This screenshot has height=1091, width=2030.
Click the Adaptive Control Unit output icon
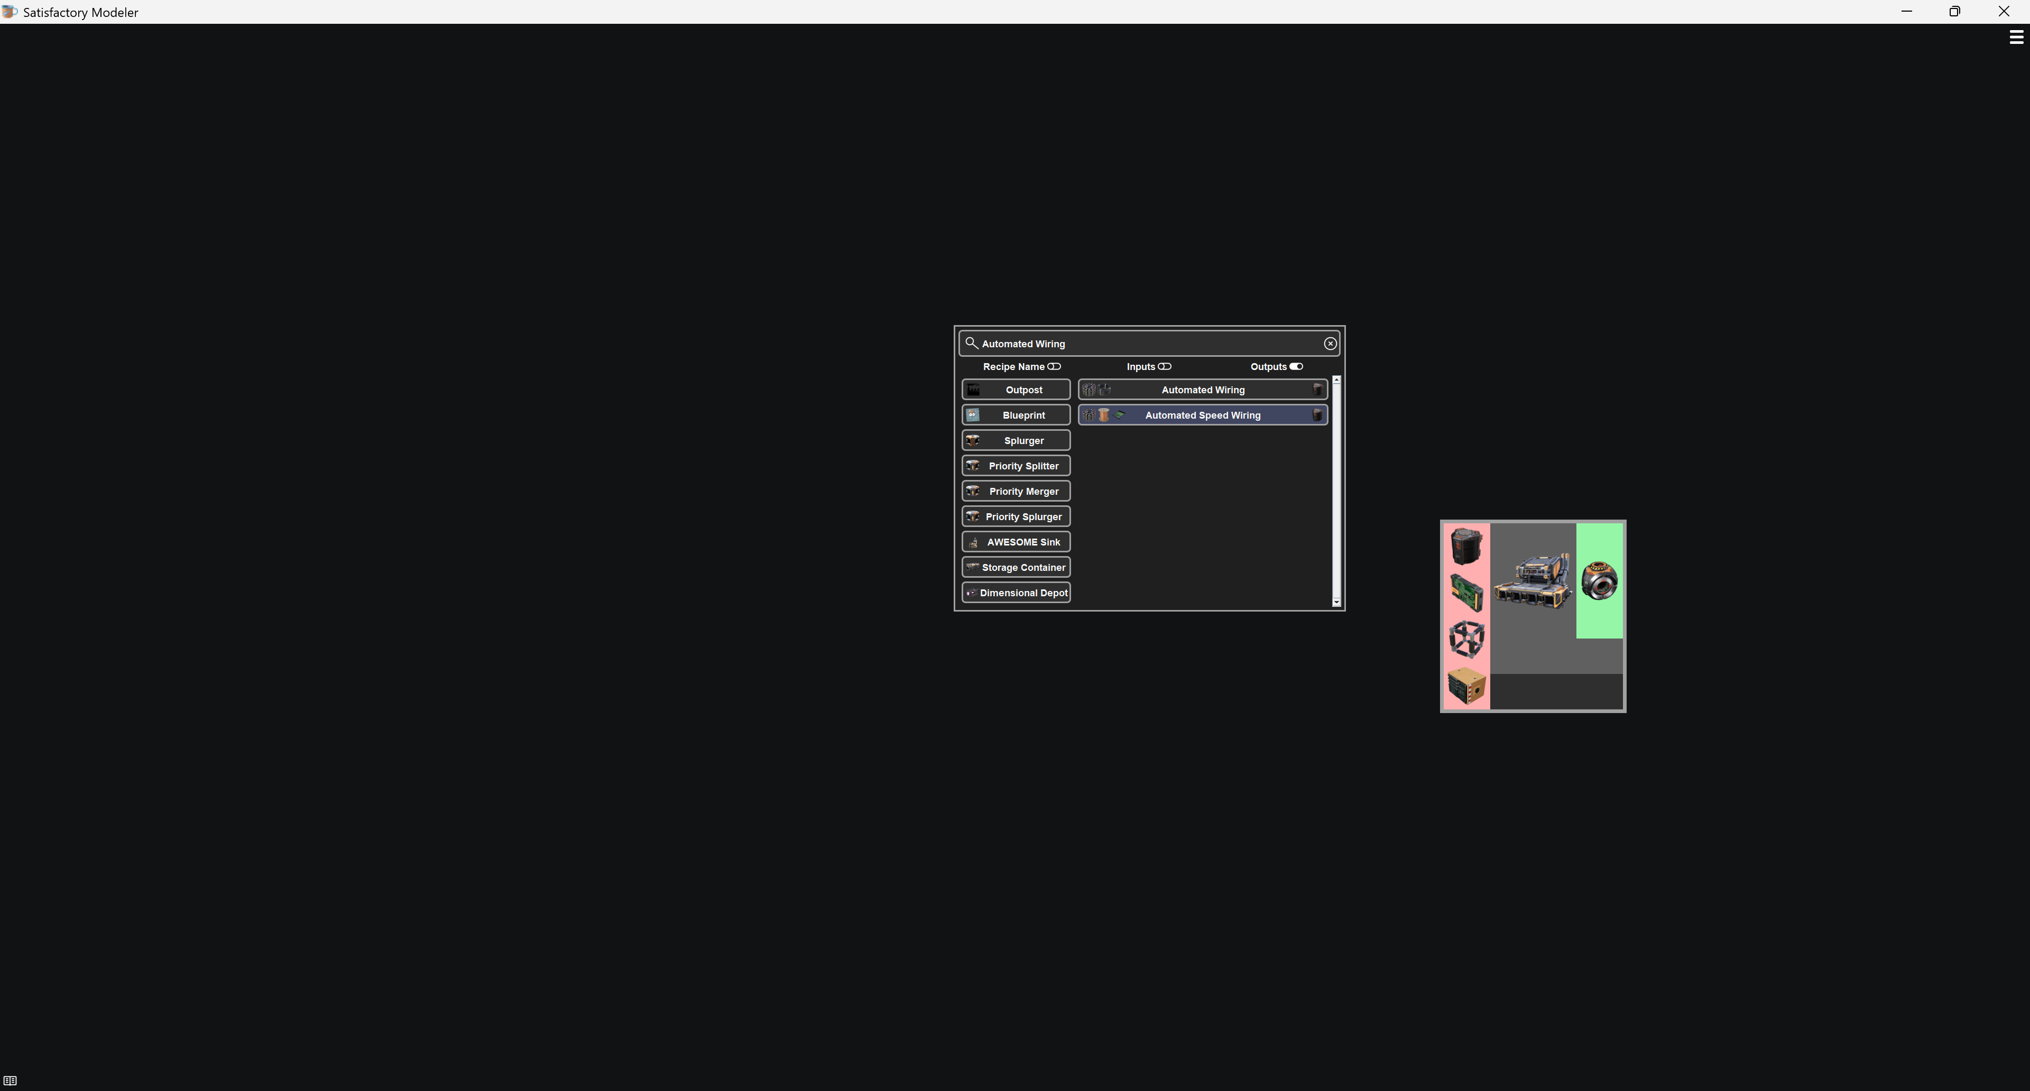click(1600, 581)
